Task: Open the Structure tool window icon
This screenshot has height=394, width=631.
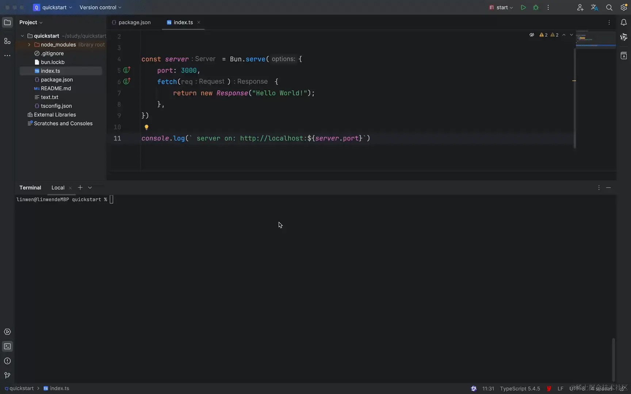Action: (x=7, y=41)
